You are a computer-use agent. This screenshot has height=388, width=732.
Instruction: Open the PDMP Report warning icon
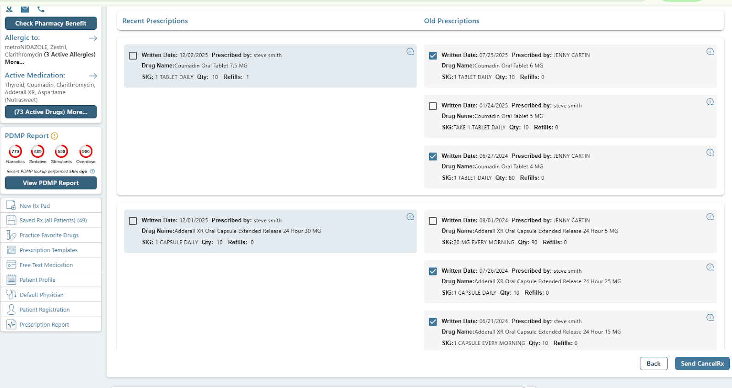pos(54,136)
